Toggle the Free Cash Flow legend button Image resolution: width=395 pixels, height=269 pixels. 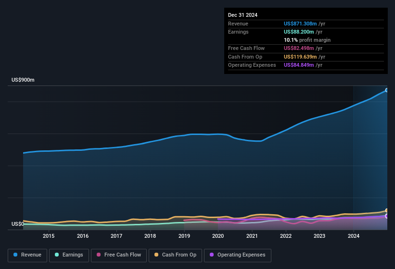tap(119, 255)
